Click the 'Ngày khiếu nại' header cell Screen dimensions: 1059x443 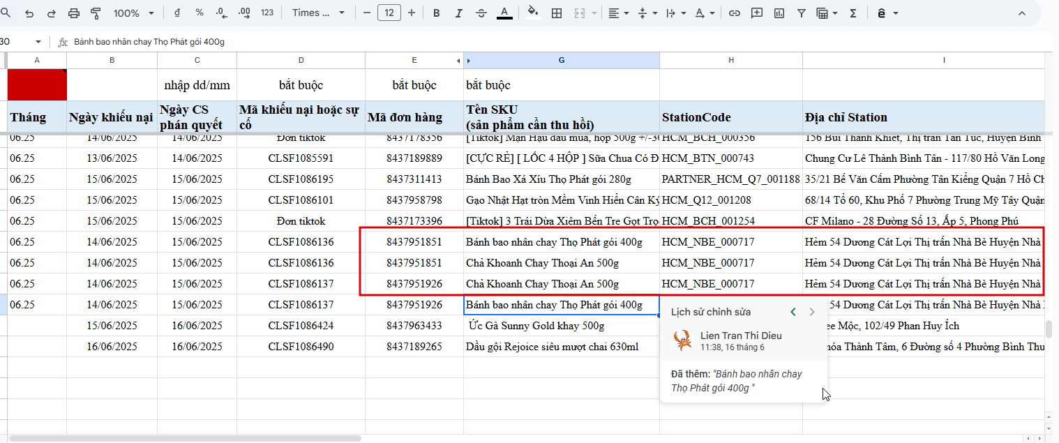click(x=112, y=117)
